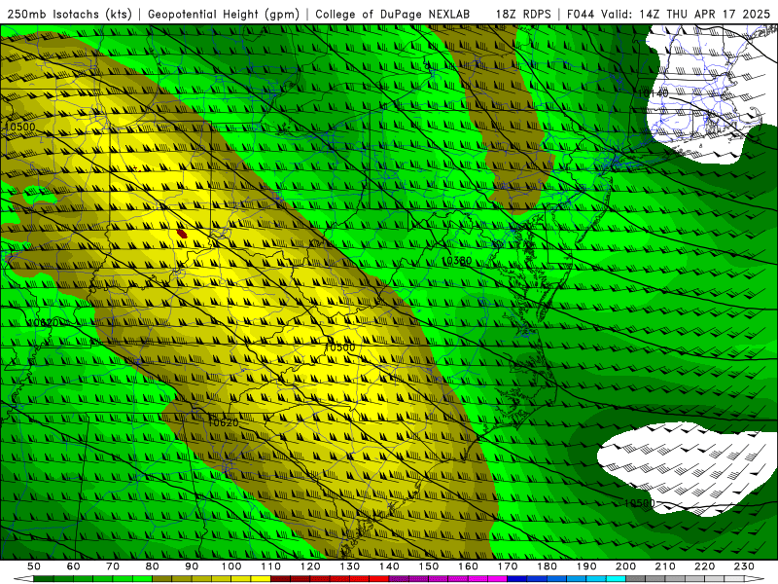Click the 10500 contour label in map center

click(339, 347)
